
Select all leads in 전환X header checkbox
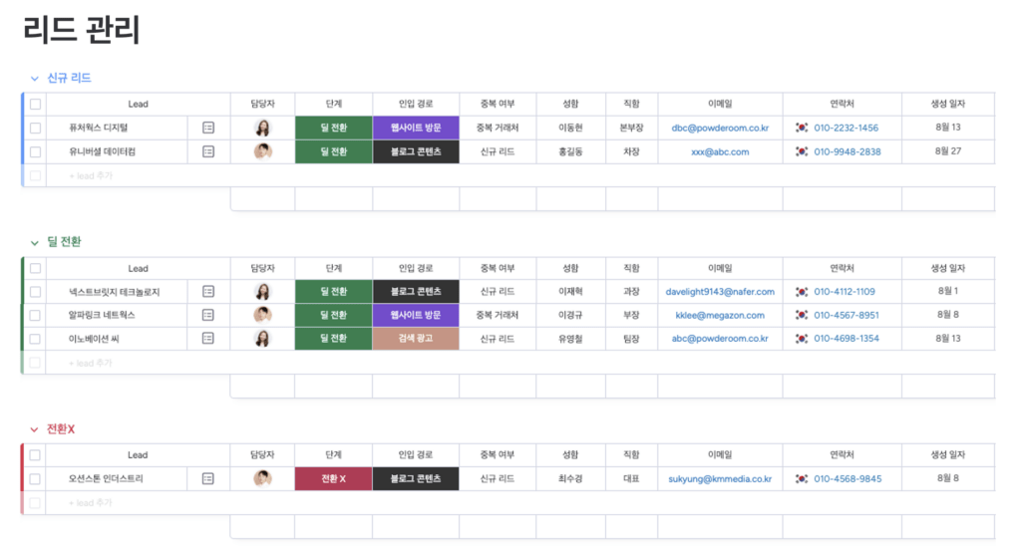pyautogui.click(x=35, y=455)
